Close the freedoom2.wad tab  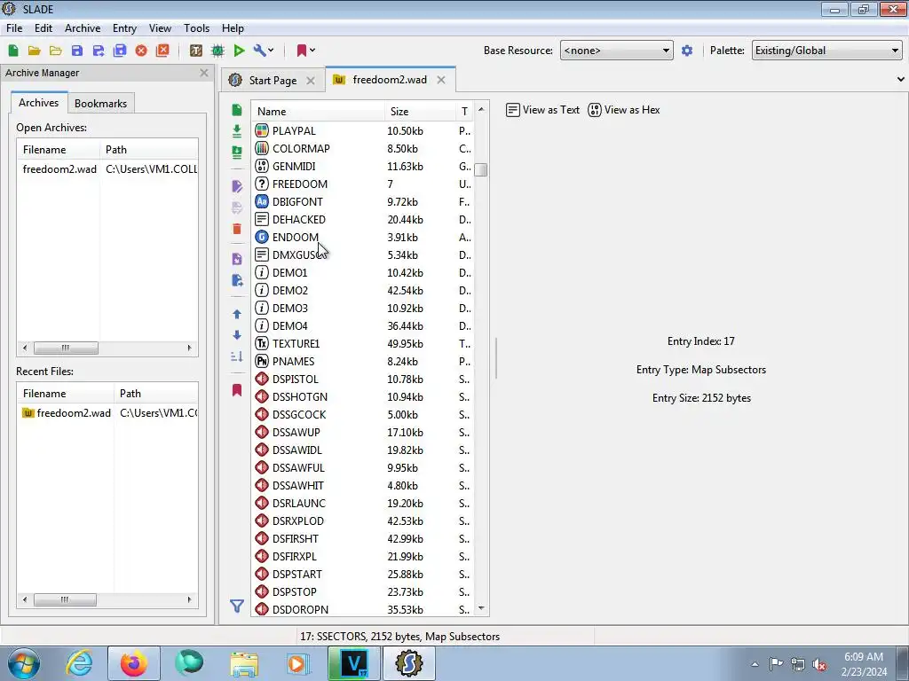tap(441, 80)
